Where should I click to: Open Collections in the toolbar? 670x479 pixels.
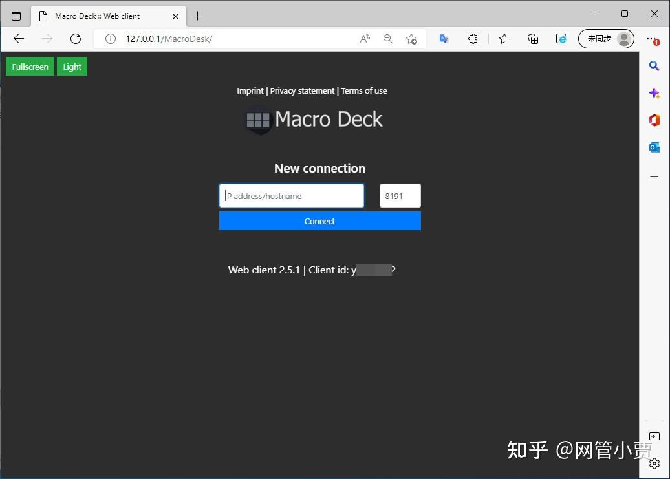[532, 39]
